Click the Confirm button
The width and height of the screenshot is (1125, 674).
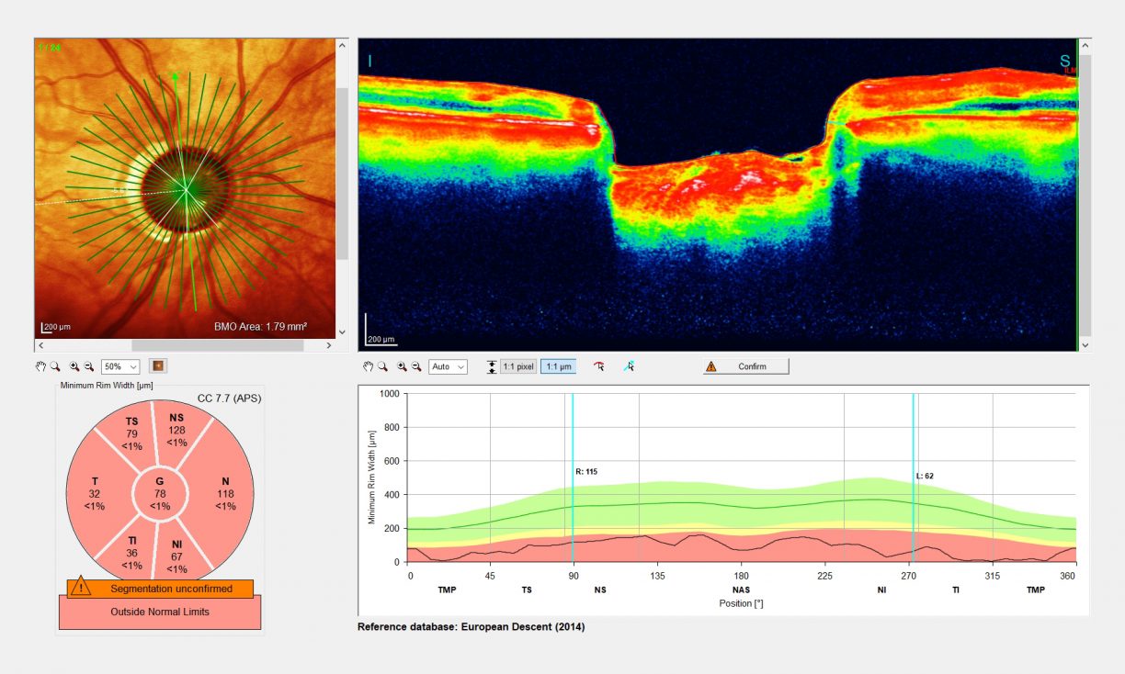click(746, 366)
